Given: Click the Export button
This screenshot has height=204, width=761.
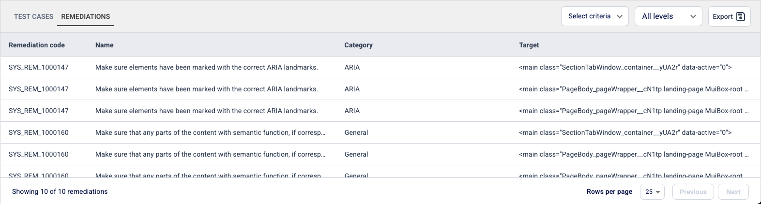Looking at the screenshot, I should [729, 16].
